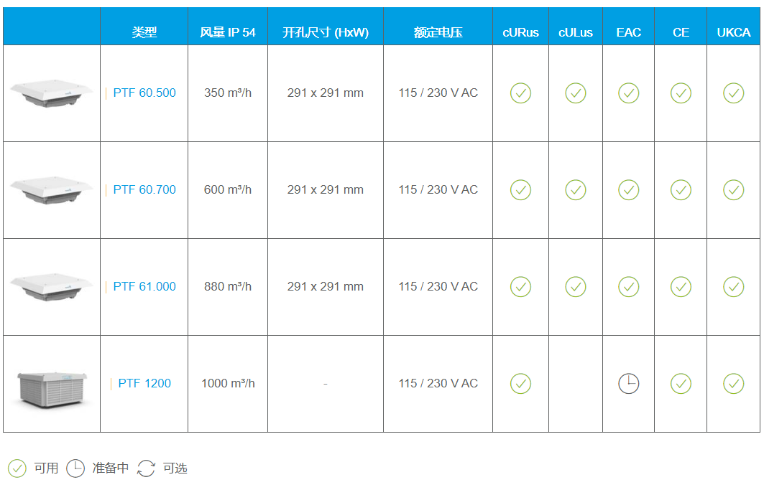
Task: Click the 类型 column header
Action: 144,32
